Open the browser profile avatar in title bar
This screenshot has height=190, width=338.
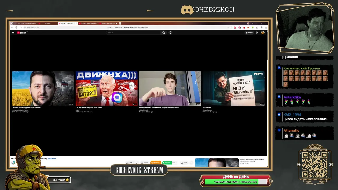(x=248, y=23)
